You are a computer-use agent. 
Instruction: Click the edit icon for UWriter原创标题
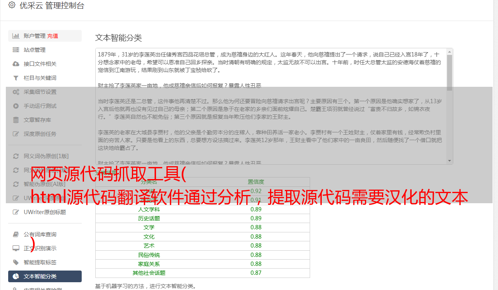click(16, 212)
